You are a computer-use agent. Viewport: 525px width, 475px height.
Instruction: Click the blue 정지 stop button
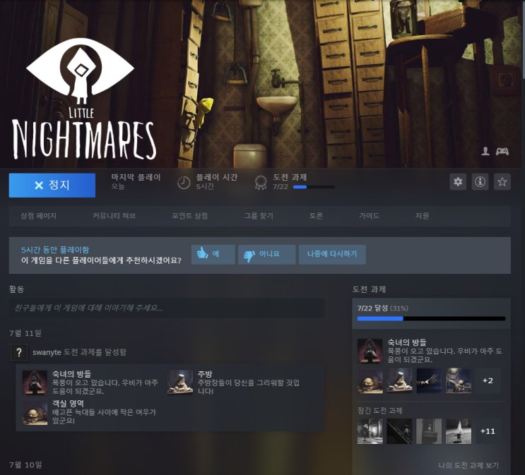(x=52, y=185)
